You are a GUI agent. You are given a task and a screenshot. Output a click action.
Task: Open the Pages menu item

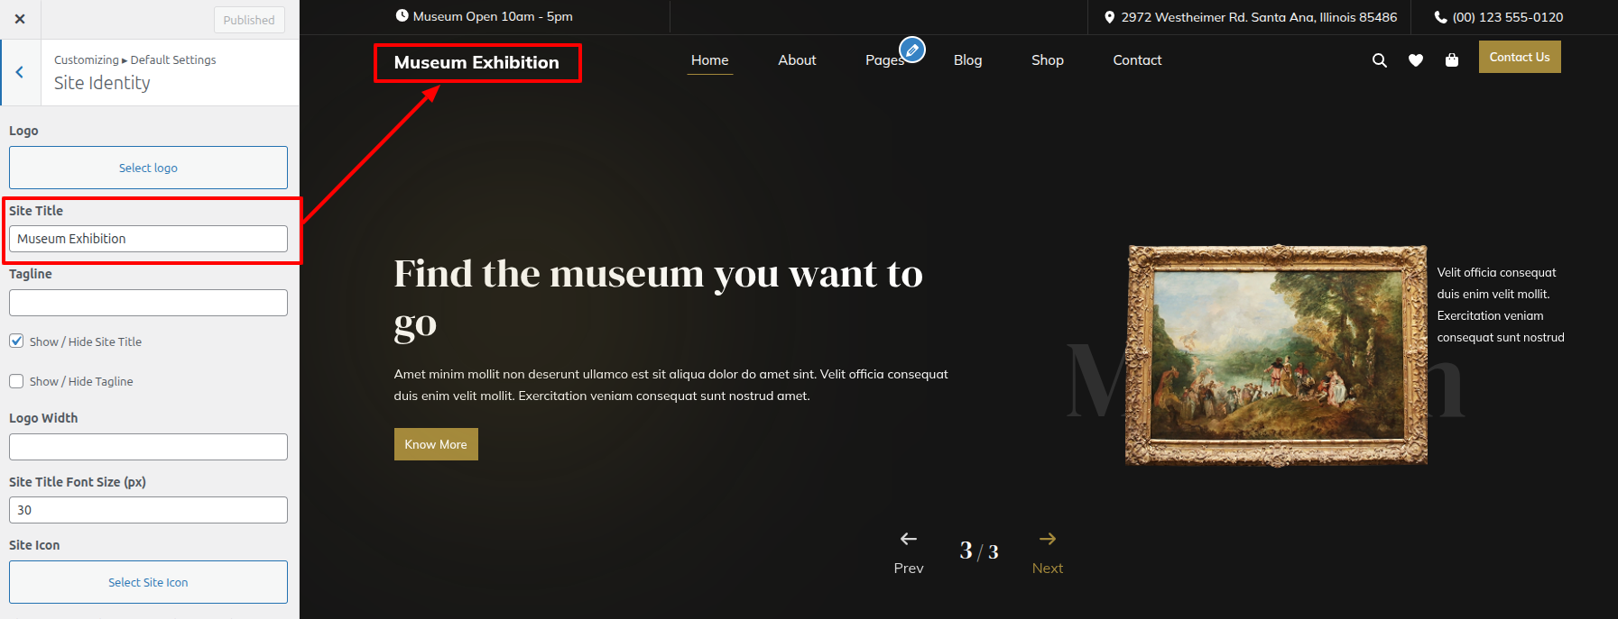(883, 60)
